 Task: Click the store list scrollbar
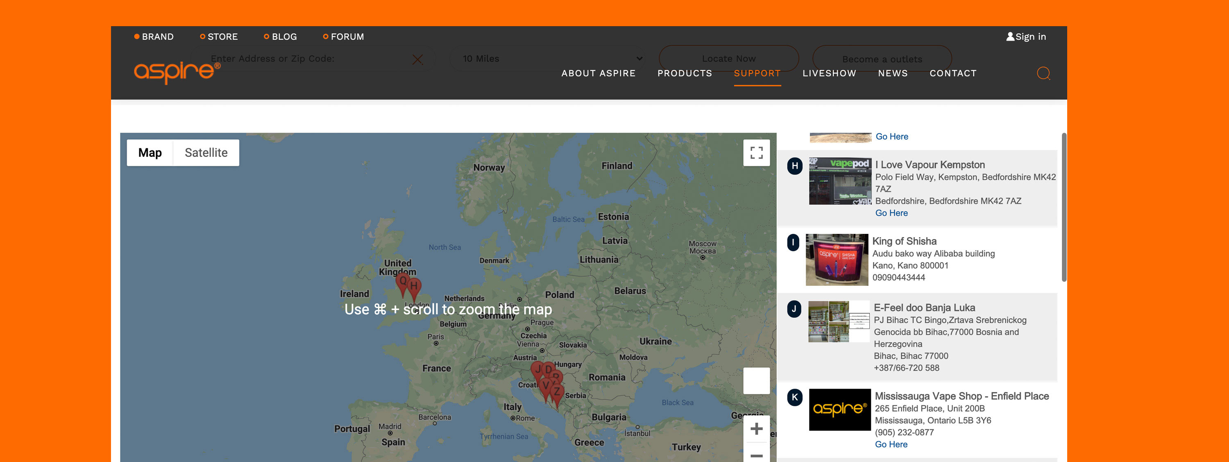tap(1063, 207)
